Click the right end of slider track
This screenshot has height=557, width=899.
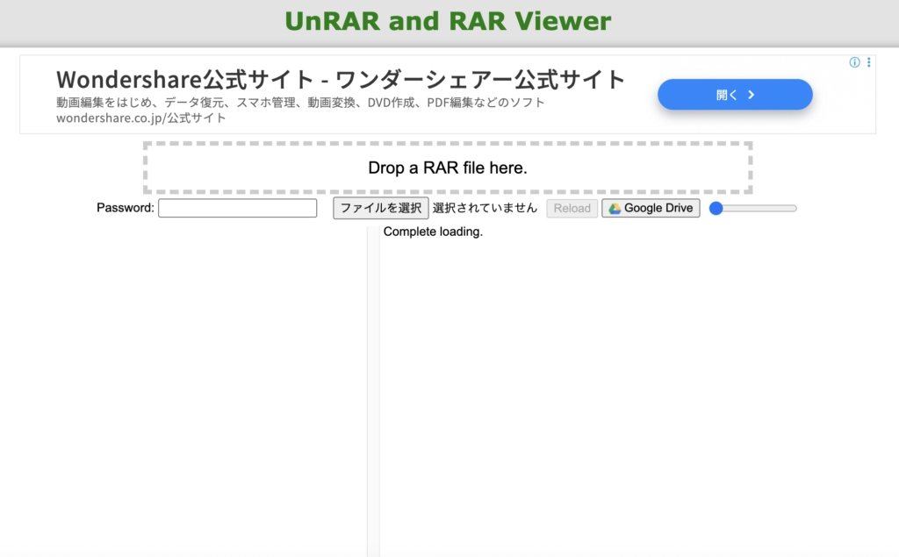click(x=794, y=209)
